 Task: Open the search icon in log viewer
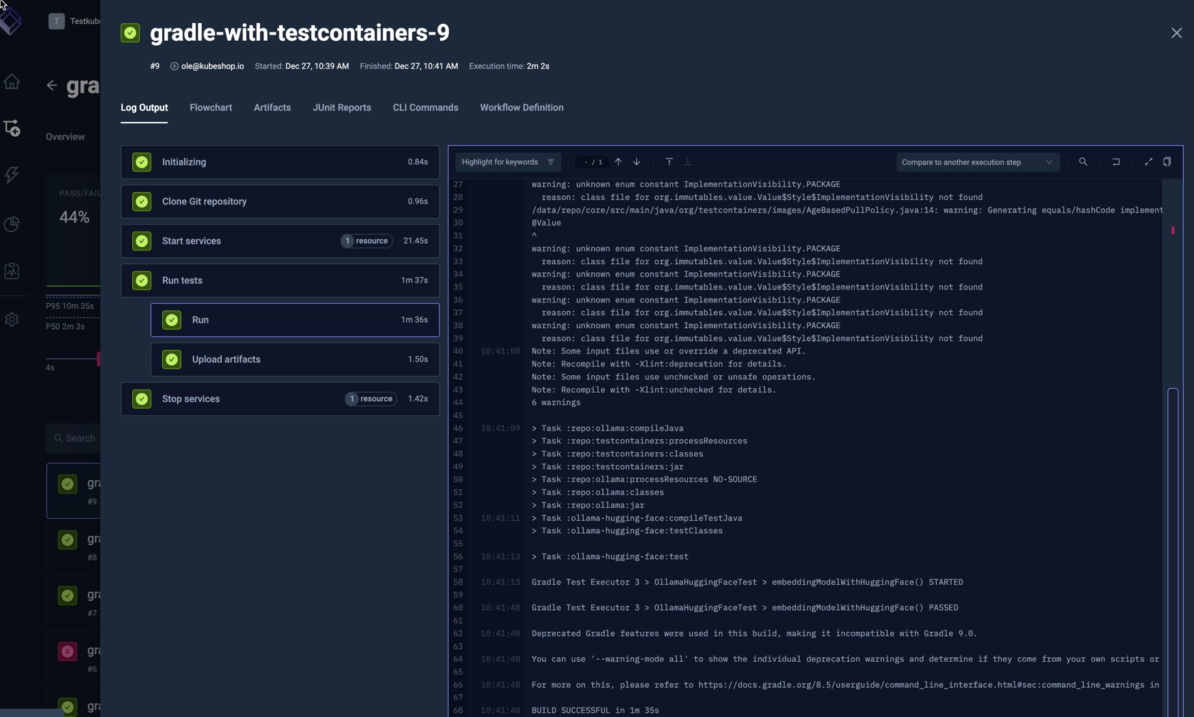(x=1083, y=161)
